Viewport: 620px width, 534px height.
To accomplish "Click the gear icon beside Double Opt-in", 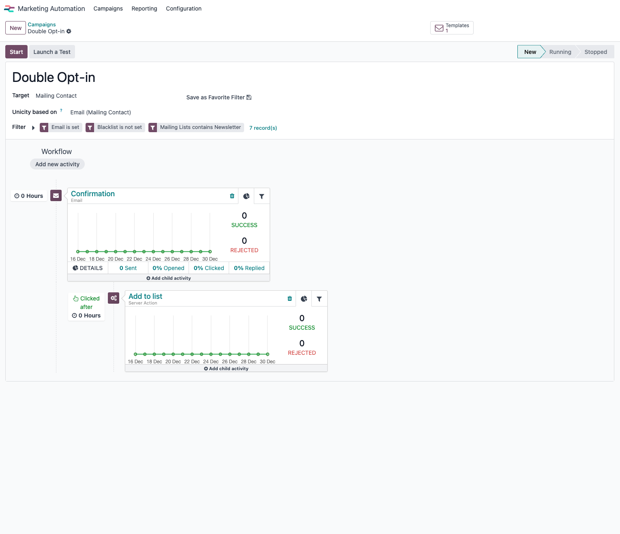I will coord(69,31).
